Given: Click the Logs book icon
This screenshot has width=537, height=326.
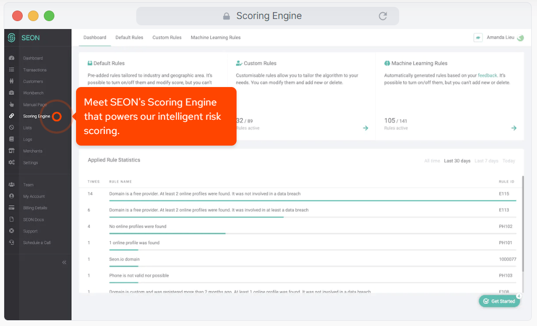Looking at the screenshot, I should (x=12, y=139).
